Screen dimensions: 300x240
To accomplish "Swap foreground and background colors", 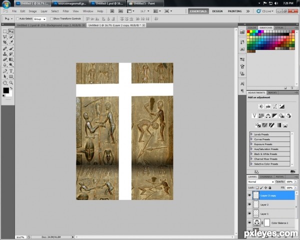I will (11, 88).
